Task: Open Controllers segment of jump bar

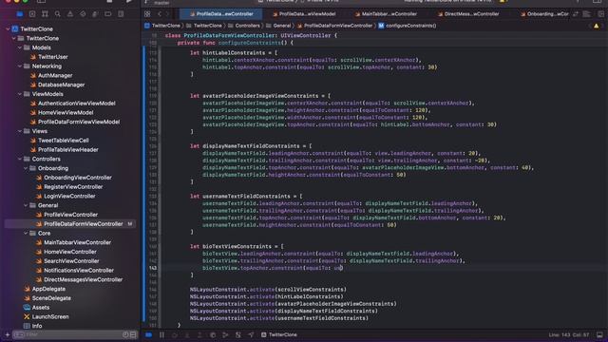Action: [244, 26]
